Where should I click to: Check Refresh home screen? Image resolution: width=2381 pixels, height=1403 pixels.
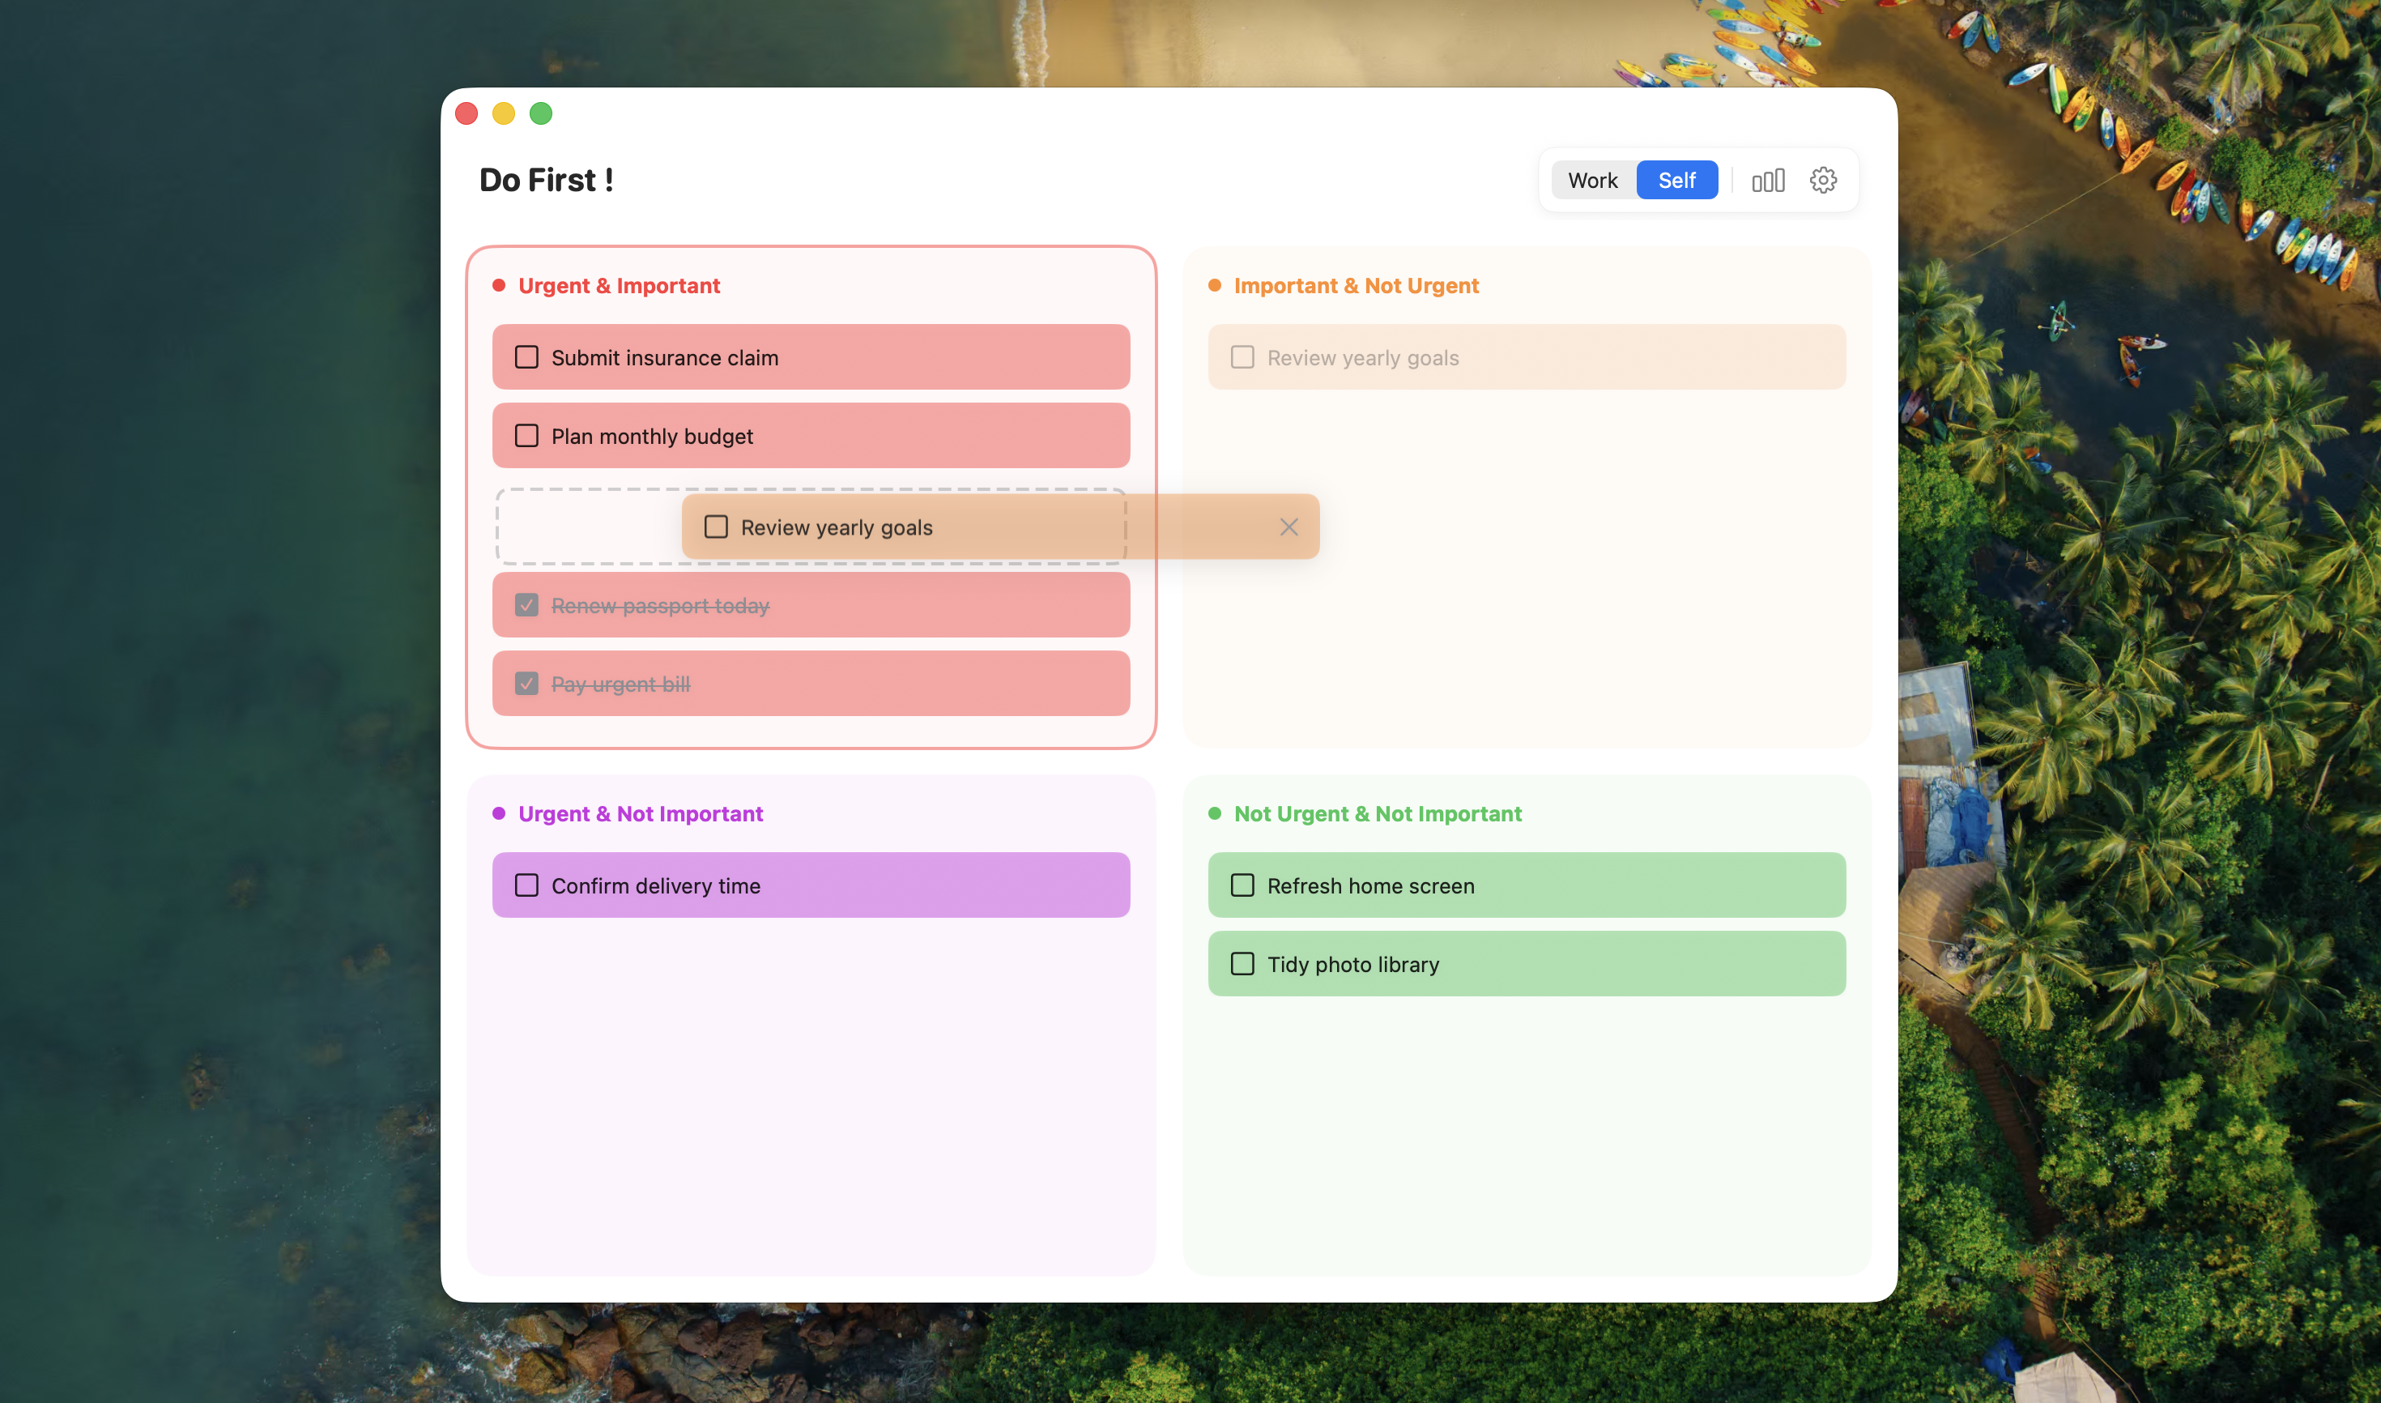point(1242,884)
